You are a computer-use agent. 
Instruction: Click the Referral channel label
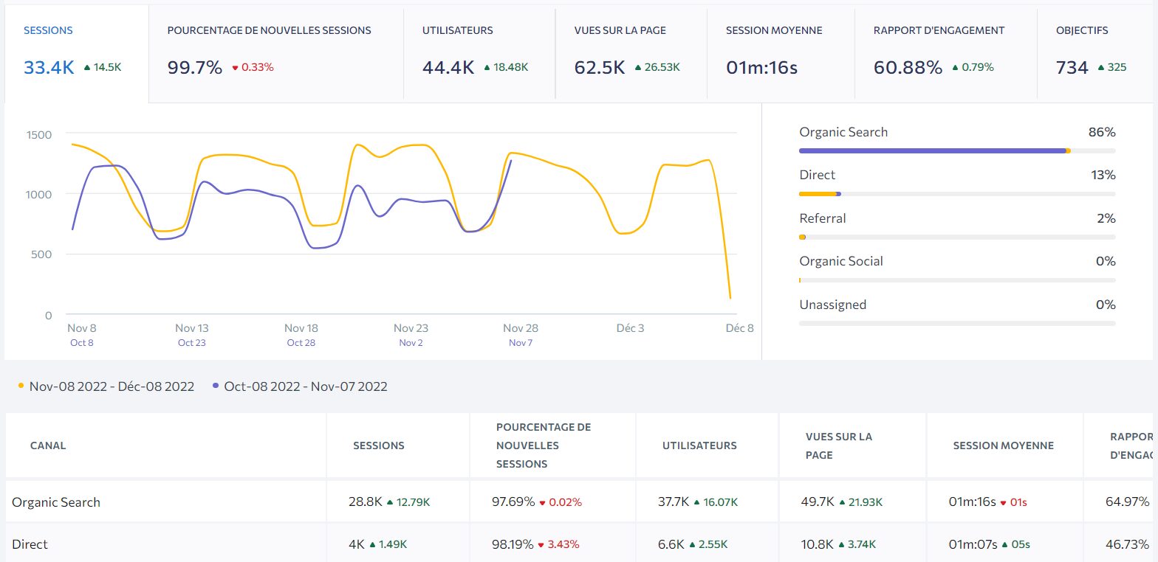(823, 218)
